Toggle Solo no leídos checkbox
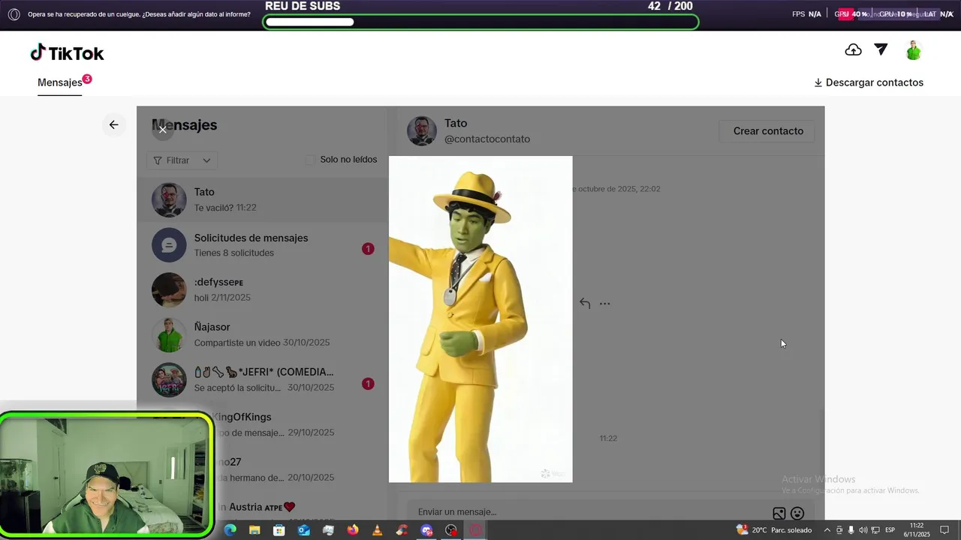961x540 pixels. click(x=310, y=160)
